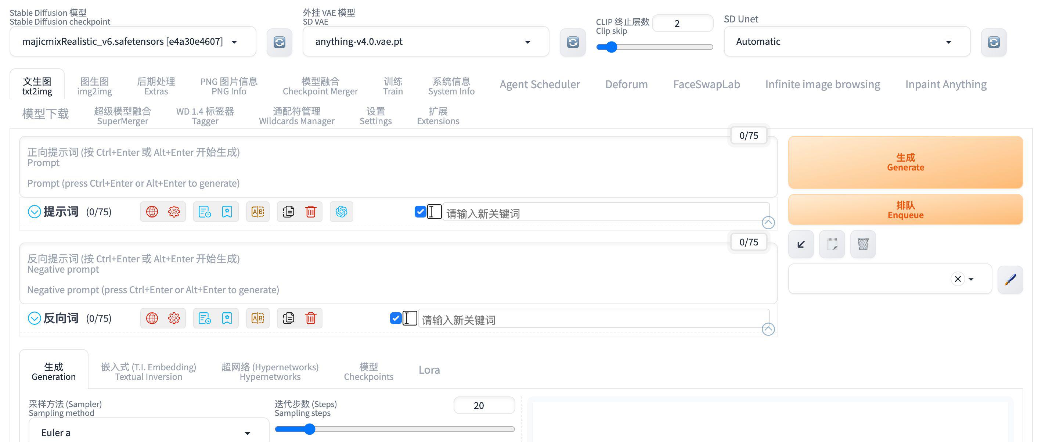The image size is (1038, 442).
Task: Click the up-chevron circle below negative keyword field
Action: [768, 329]
